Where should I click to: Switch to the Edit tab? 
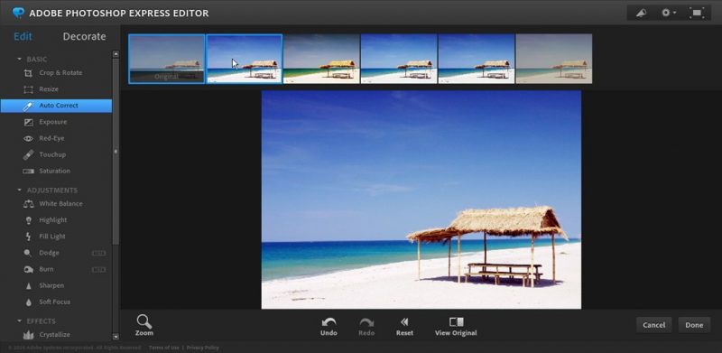(23, 36)
